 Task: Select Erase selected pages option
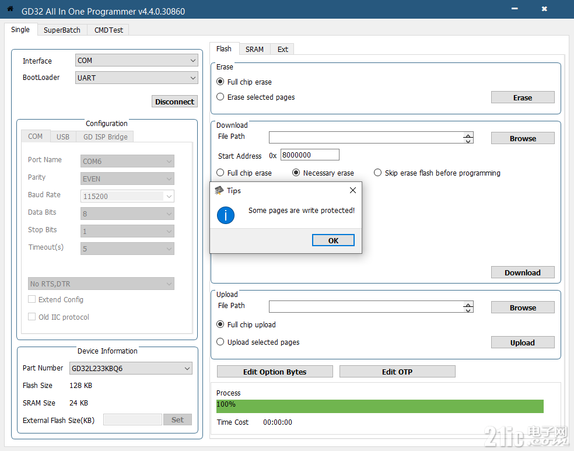(x=220, y=97)
